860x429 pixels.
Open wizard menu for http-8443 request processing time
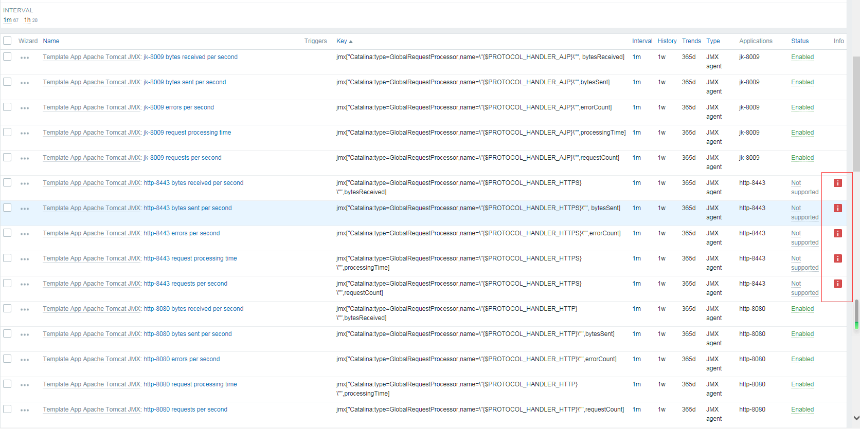(x=25, y=259)
